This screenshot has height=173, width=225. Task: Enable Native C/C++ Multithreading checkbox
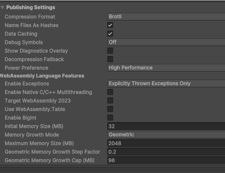coord(110,92)
